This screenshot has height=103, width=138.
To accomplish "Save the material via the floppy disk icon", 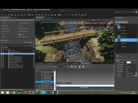I will (72, 67).
